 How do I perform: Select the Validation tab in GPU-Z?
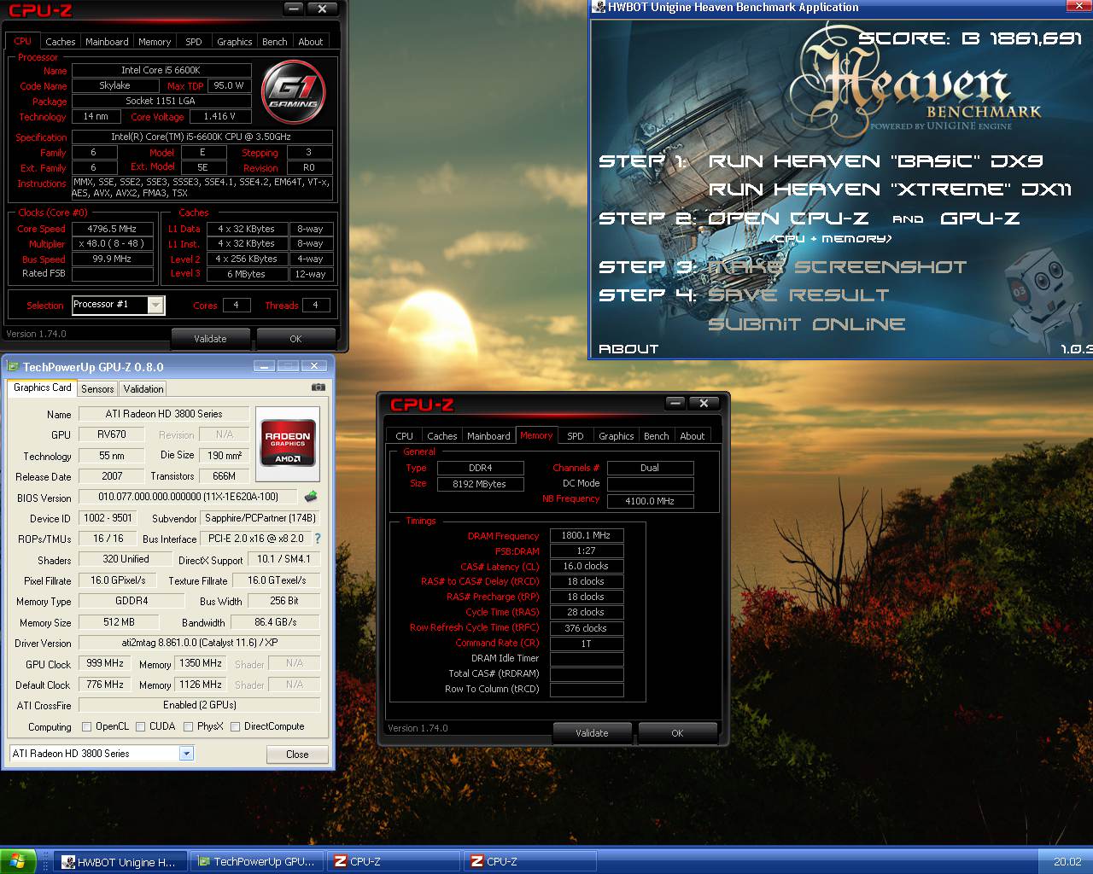[143, 388]
